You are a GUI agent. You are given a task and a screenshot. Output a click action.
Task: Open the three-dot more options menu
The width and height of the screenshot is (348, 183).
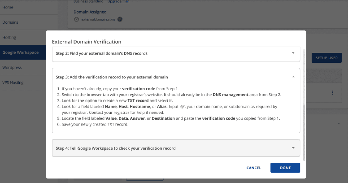click(332, 92)
